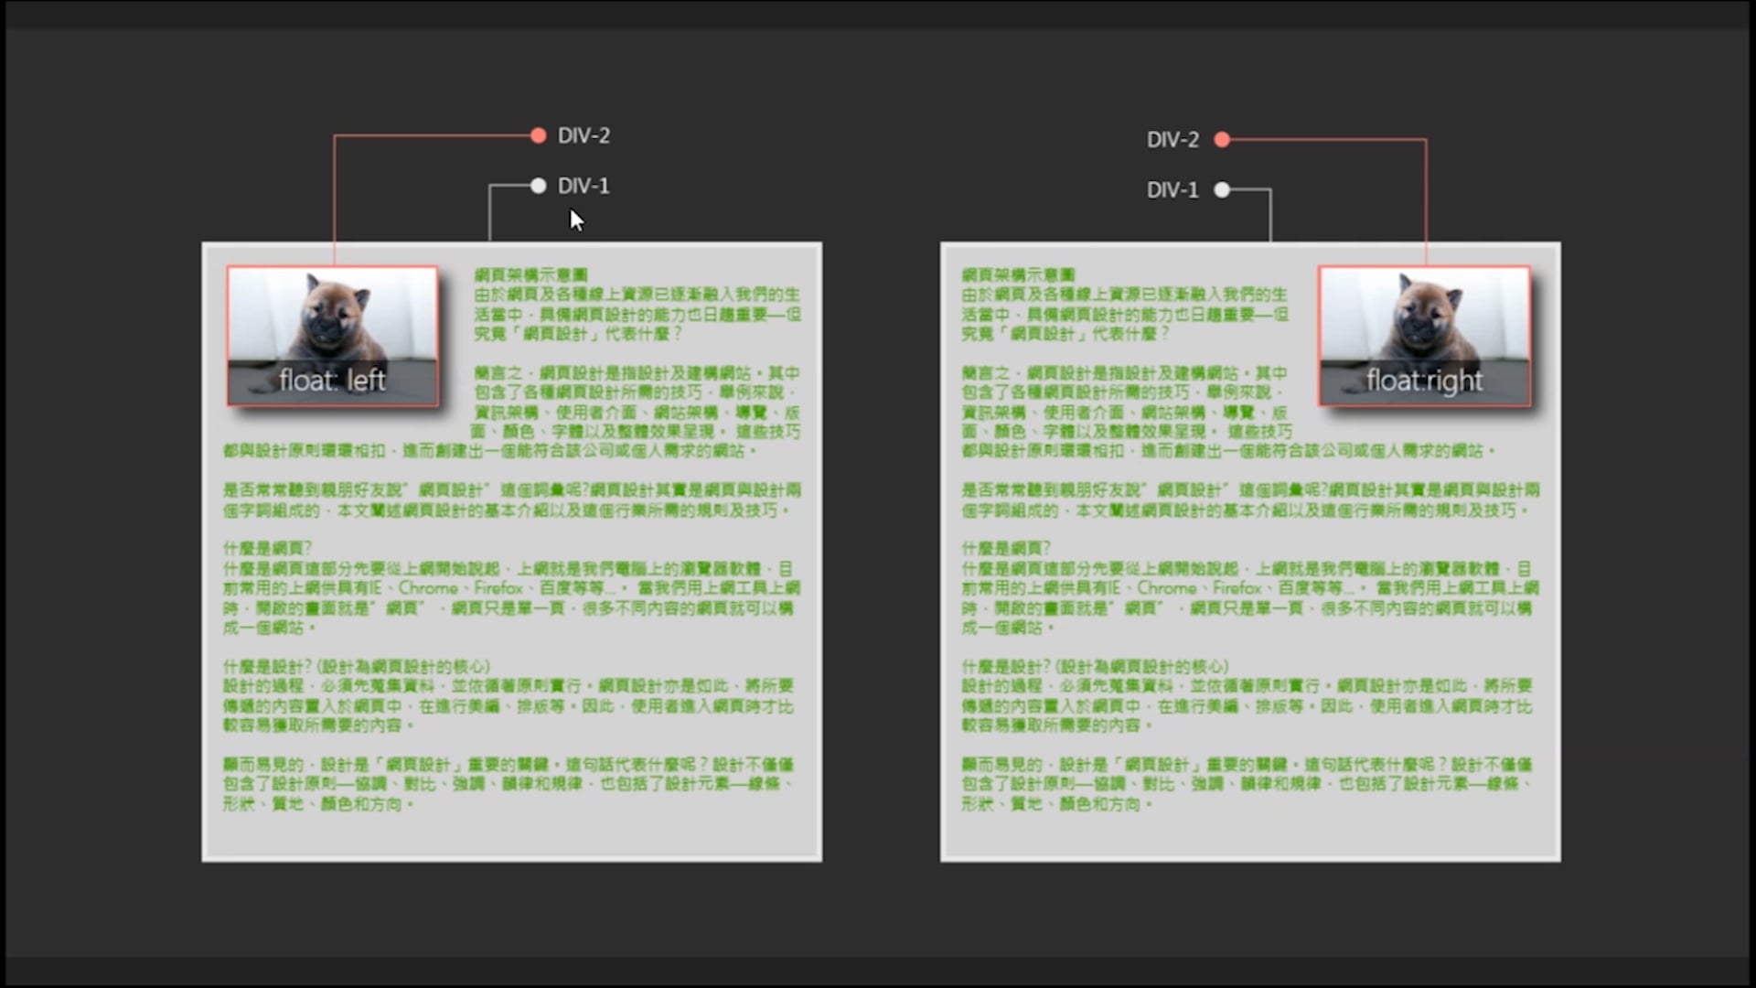Click 網頁架構示意圖 heading in left panel

[x=530, y=275]
